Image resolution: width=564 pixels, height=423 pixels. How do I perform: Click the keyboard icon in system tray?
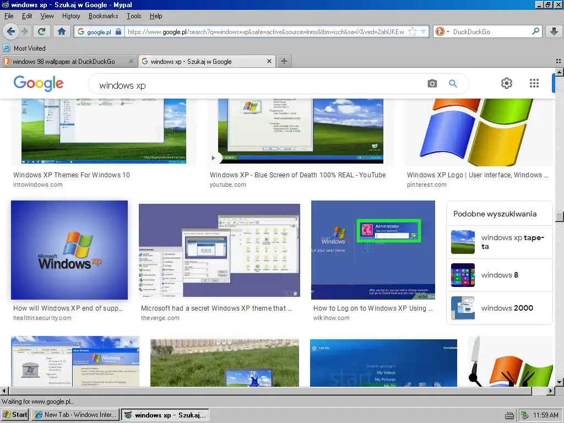(509, 415)
